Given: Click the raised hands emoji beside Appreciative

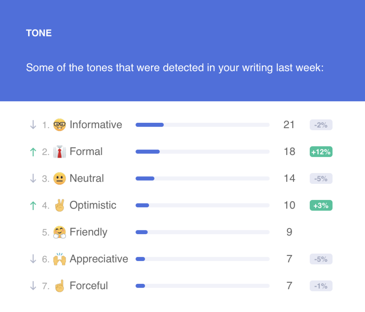Looking at the screenshot, I should (60, 259).
